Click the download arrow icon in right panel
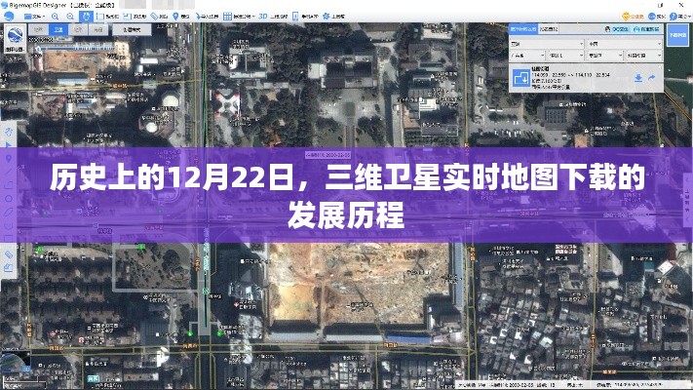The image size is (693, 390). coord(638,77)
